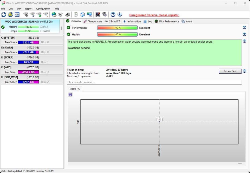The image size is (250, 173).
Task: Click the disk-with-green-check self-test icon
Action: click(39, 15)
